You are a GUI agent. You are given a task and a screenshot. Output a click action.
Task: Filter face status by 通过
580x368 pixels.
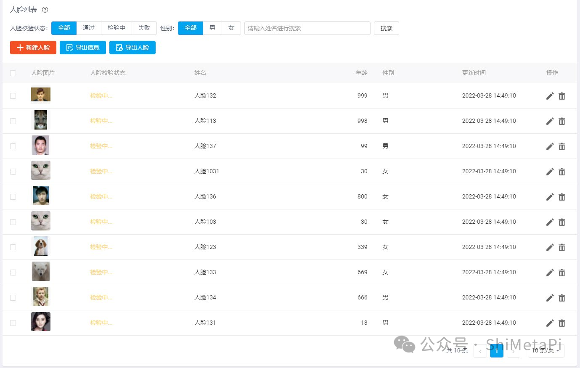pos(89,28)
